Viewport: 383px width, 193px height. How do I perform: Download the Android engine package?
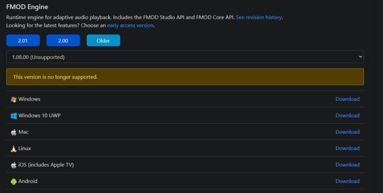point(347,181)
